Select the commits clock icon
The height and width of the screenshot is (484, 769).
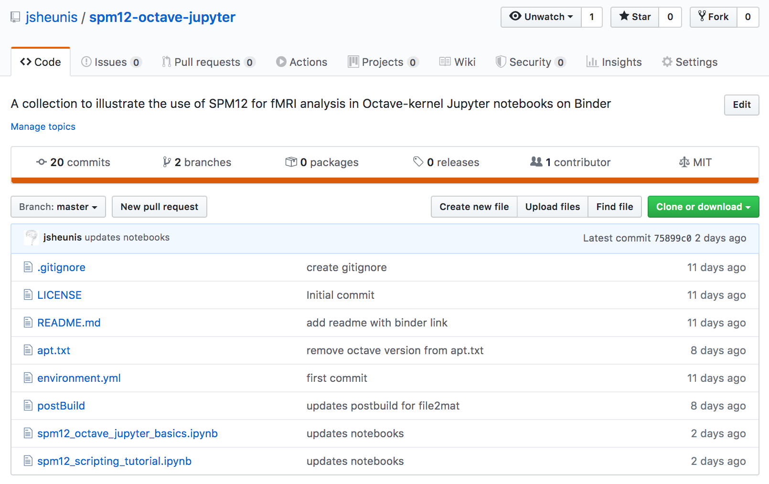(x=41, y=162)
